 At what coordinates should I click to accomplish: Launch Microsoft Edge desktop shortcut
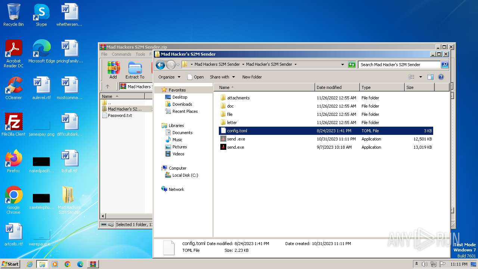pos(41,51)
